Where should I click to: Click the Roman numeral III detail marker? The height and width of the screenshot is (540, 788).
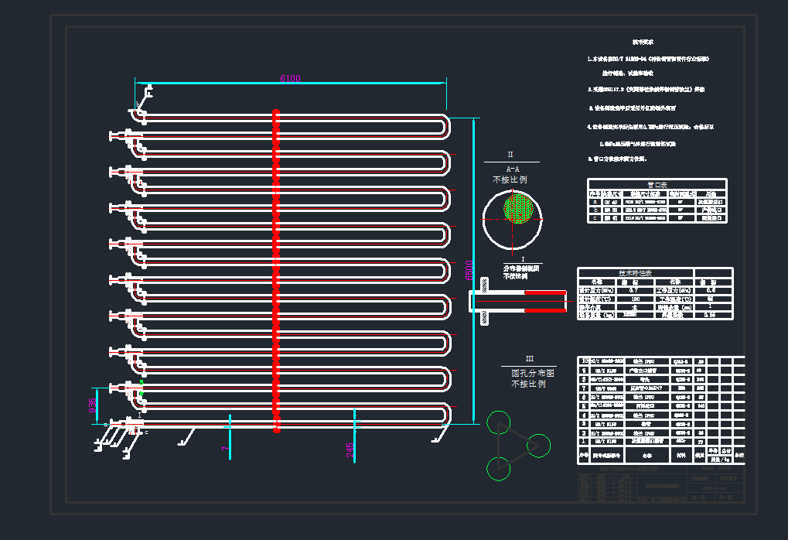[529, 359]
